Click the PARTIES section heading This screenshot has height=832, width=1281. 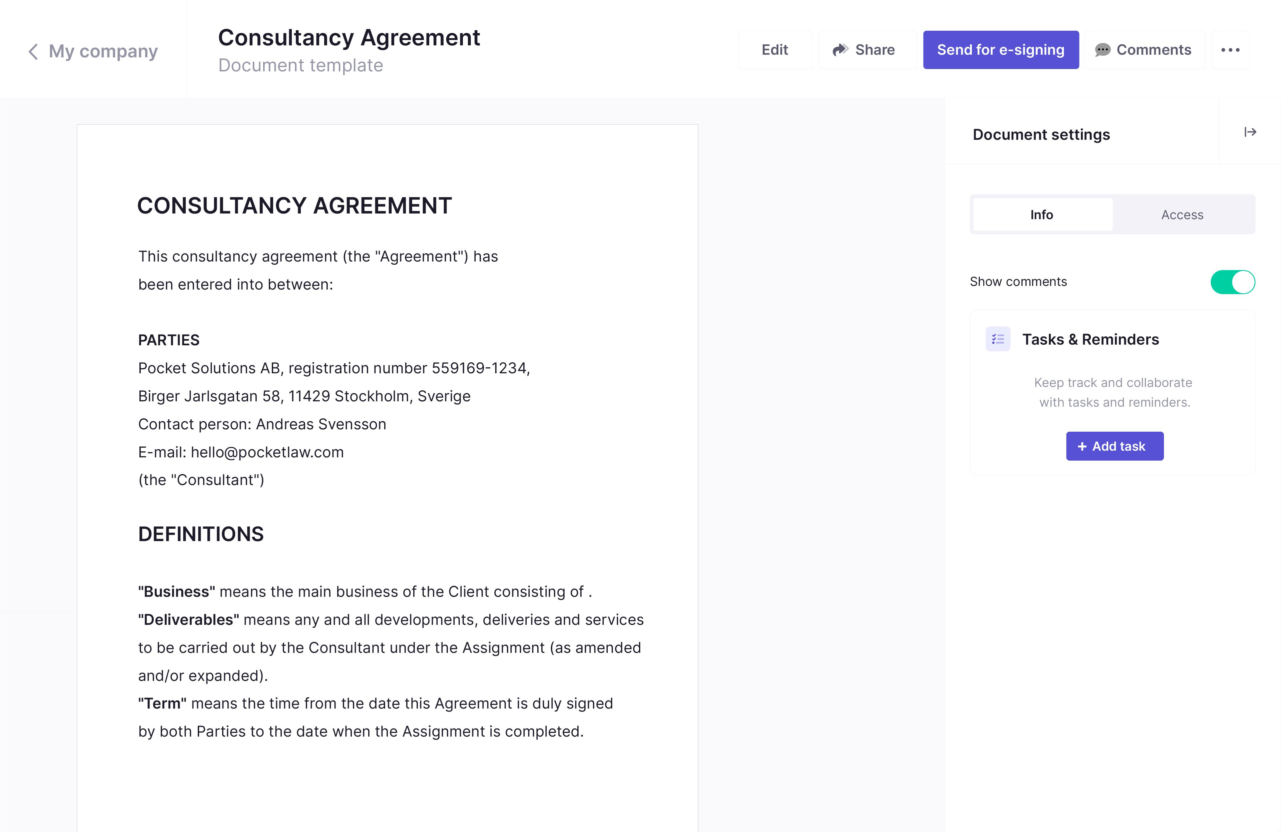[x=169, y=339]
